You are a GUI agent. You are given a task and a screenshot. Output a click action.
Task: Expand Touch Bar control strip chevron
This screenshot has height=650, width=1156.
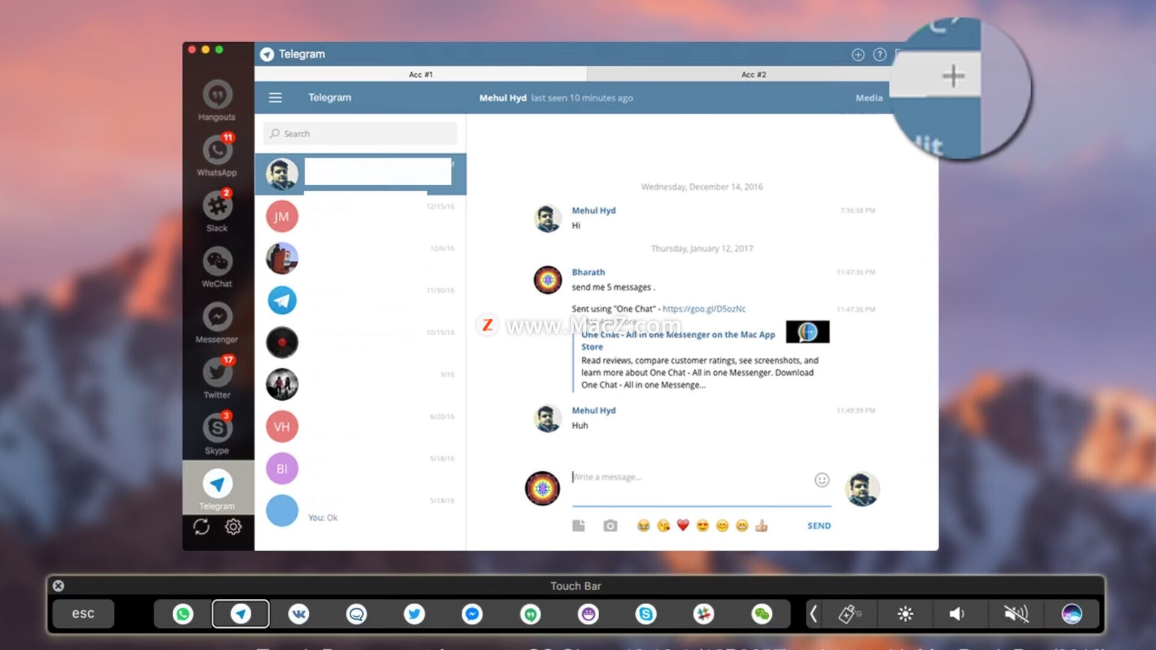tap(813, 614)
